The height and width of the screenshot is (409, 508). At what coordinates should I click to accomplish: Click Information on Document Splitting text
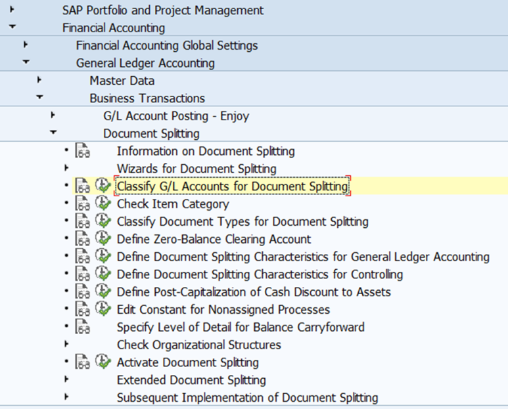(206, 152)
